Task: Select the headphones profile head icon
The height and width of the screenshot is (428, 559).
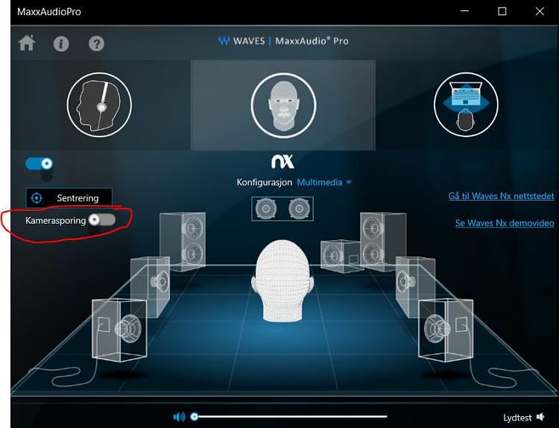Action: point(99,104)
